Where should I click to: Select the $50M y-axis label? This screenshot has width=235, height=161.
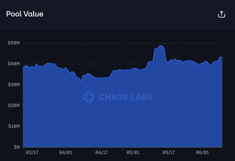pos(14,43)
